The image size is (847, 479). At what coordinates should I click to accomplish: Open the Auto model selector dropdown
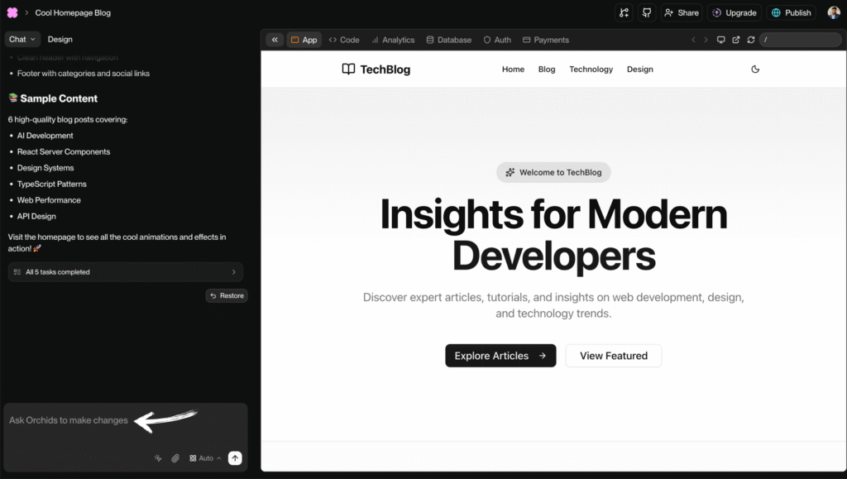pyautogui.click(x=205, y=458)
